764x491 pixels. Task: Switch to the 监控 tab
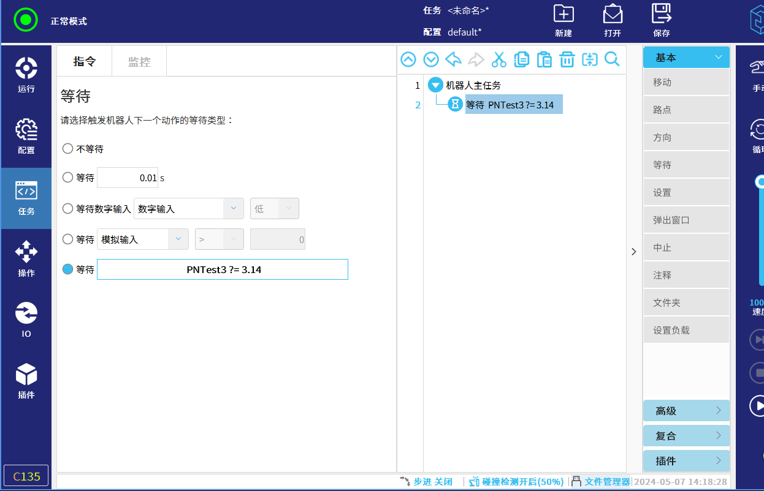point(139,62)
